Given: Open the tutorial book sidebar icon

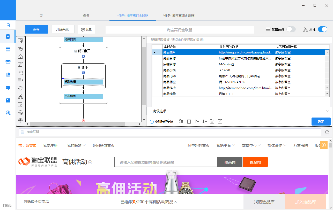Looking at the screenshot, I should coord(8,100).
